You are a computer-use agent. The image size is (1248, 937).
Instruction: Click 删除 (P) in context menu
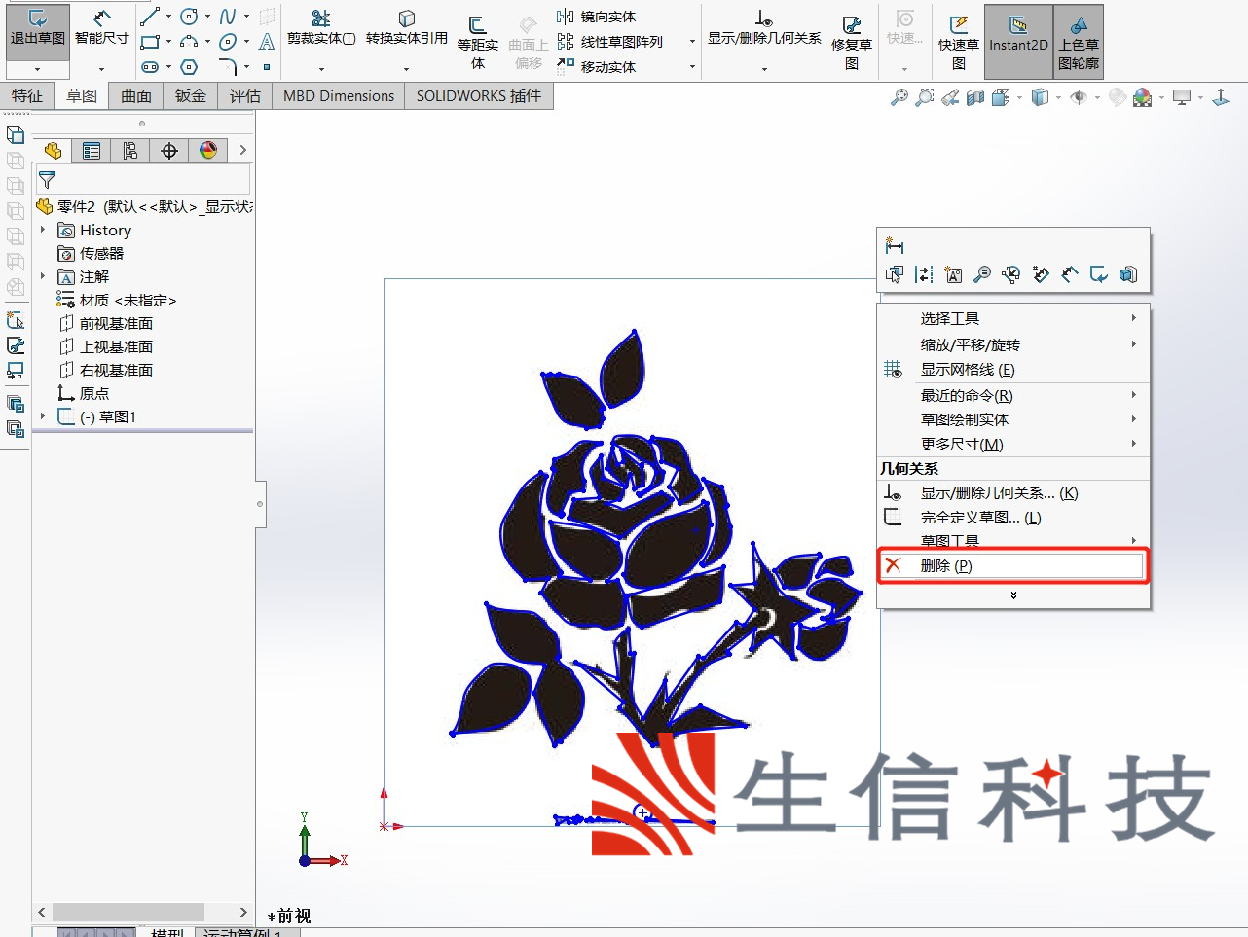1012,565
